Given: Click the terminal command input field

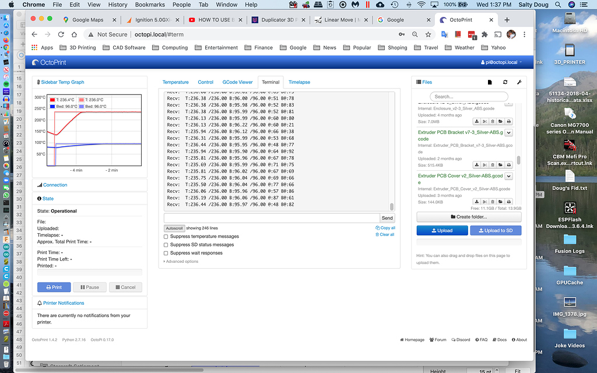Looking at the screenshot, I should coord(271,218).
